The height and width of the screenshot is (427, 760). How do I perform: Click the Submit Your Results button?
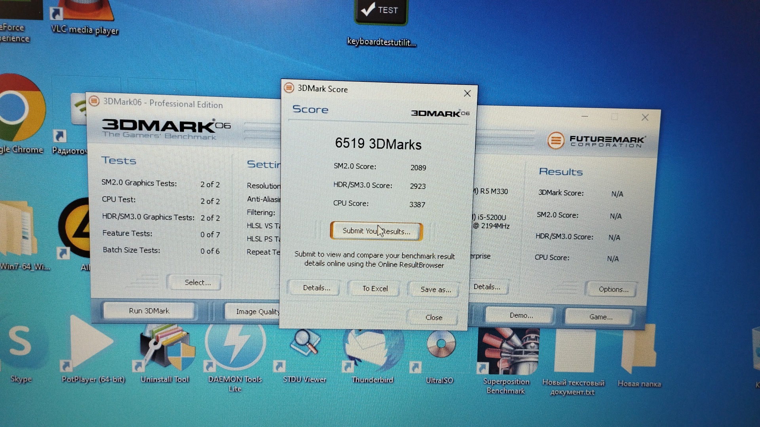pos(376,231)
